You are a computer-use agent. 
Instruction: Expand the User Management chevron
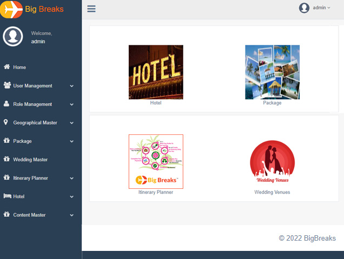coord(71,86)
